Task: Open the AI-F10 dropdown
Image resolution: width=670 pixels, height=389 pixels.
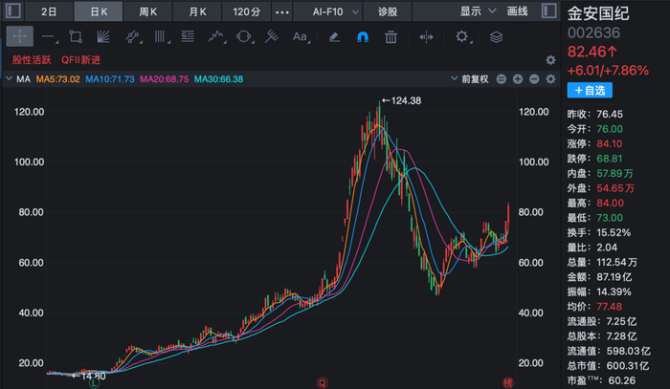Action: [335, 11]
